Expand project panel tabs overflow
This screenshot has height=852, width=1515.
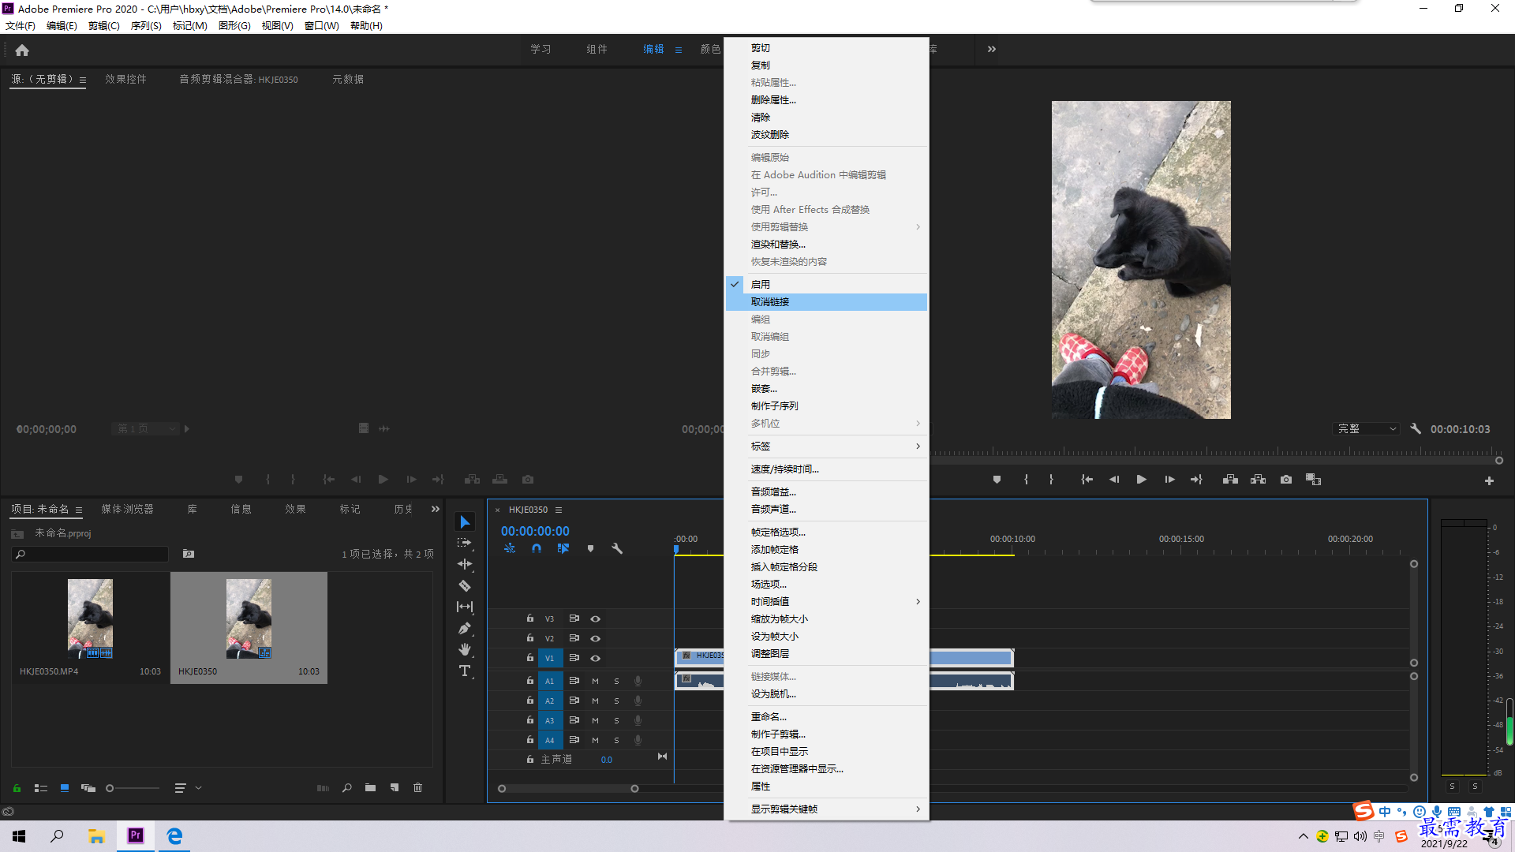(436, 509)
